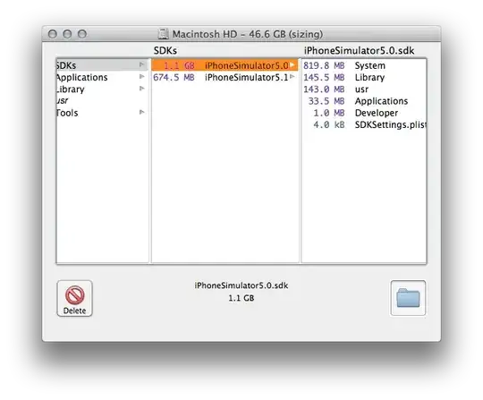Screen dimensions: 483x400
Task: Select the iPhoneSimulator5.1 entry
Action: point(225,77)
